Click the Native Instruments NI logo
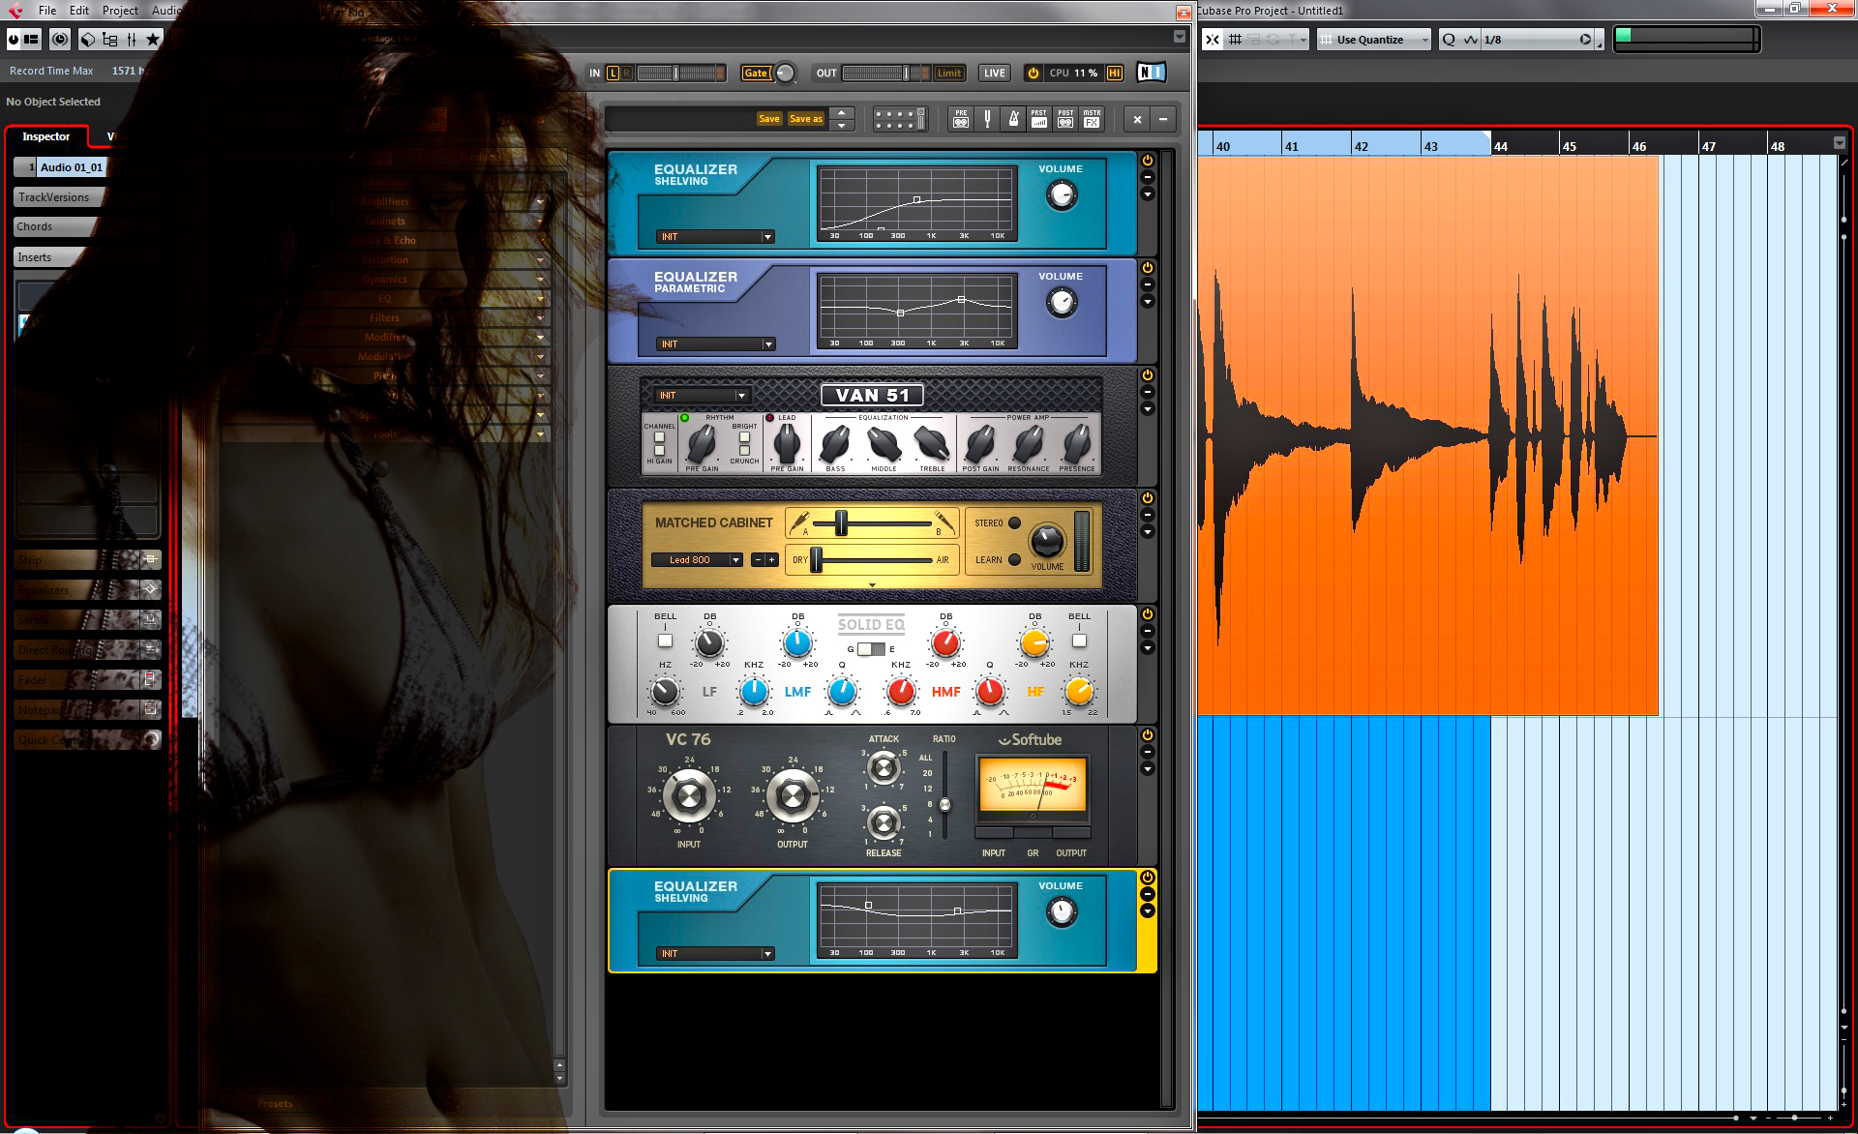This screenshot has height=1134, width=1858. pos(1151,73)
